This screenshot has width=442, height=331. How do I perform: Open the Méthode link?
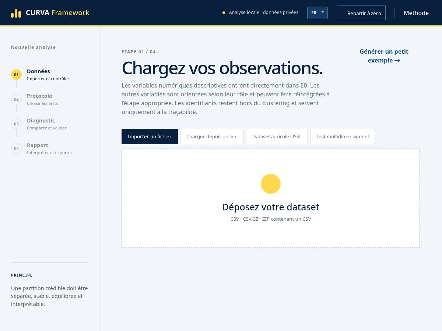coord(416,13)
